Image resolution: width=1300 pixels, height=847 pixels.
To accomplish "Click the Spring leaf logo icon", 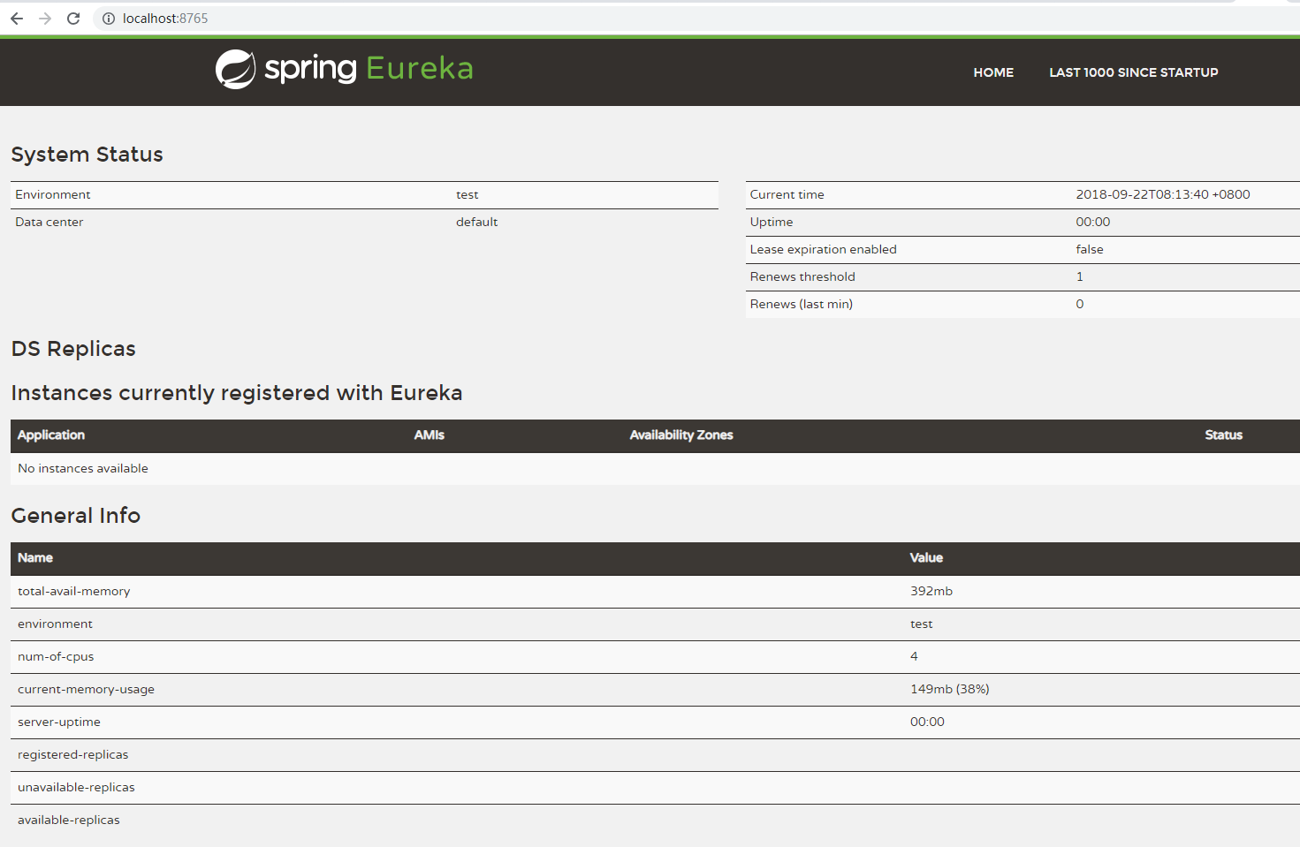I will 235,69.
